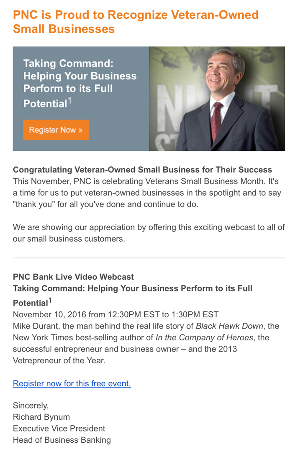Screen dimensions: 293x454
Task: Select the "Congratulating Veteran-Owned Small Business" heading
Action: point(142,170)
